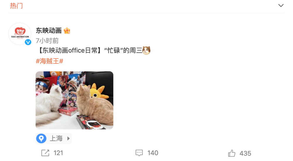
Task: Expand location with triangle arrow
Action: click(x=69, y=139)
